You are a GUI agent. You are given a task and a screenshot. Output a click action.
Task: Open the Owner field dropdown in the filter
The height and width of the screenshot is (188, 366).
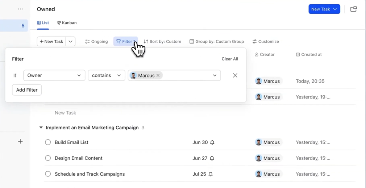pyautogui.click(x=54, y=75)
